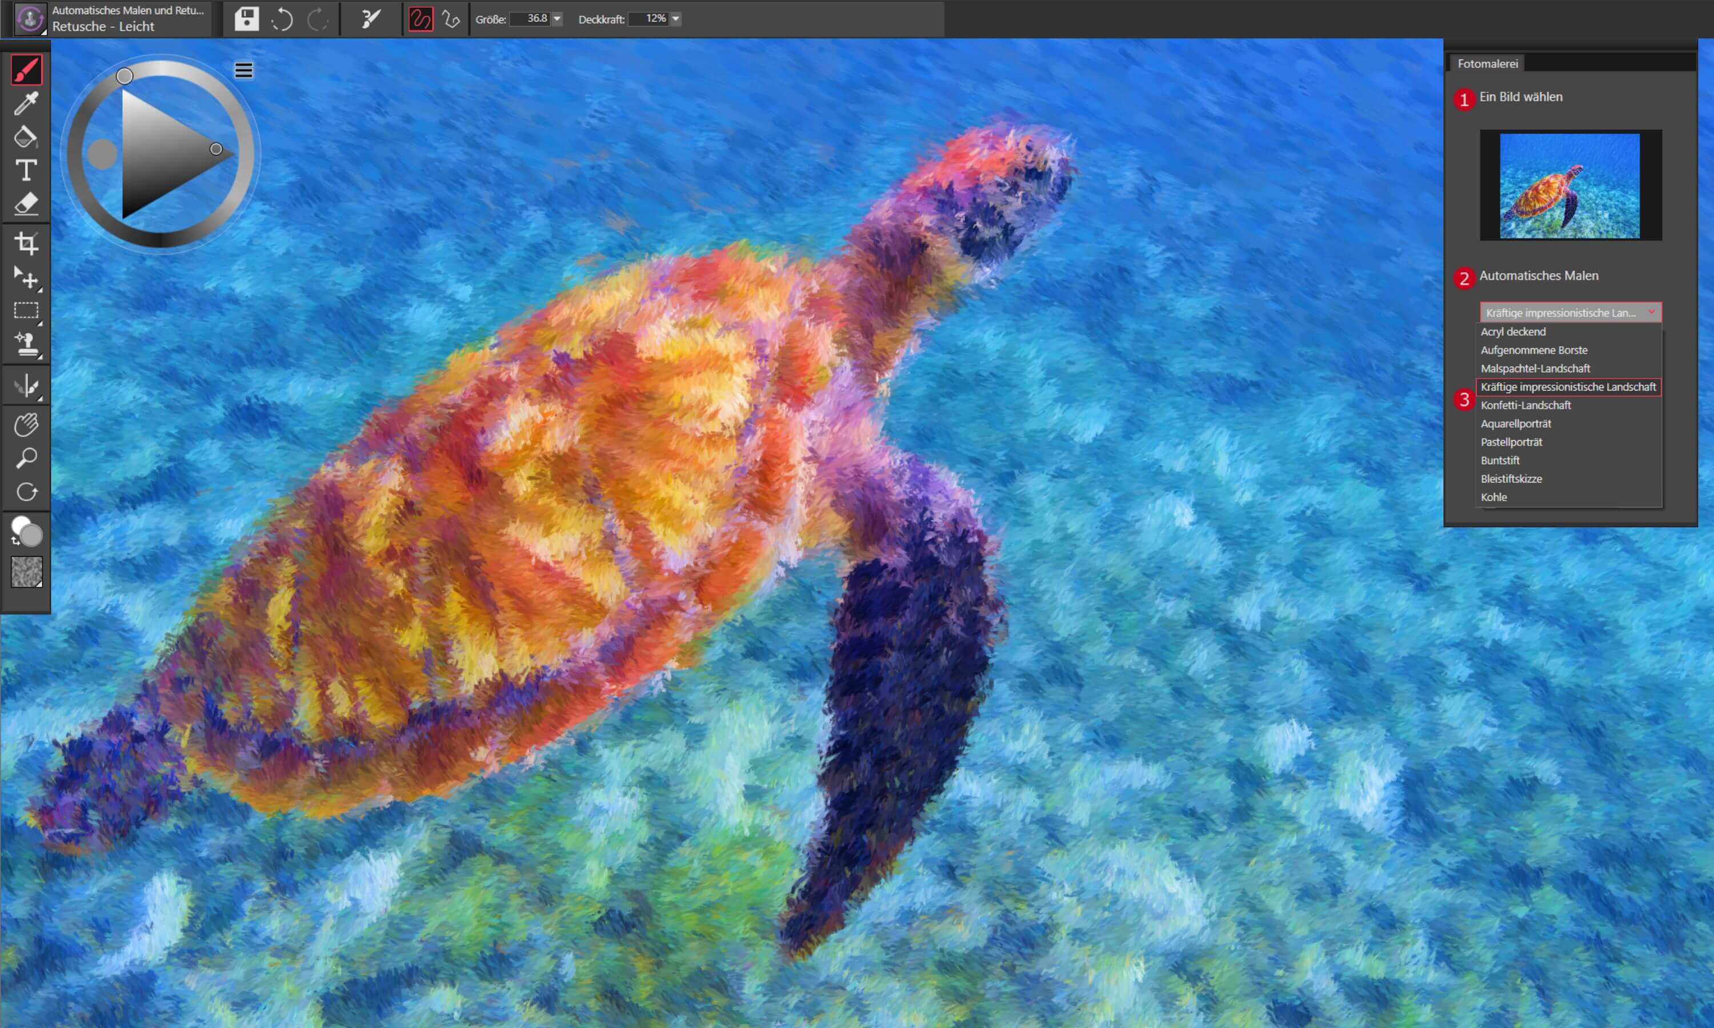Select the Brush tool in the toolbox
Image resolution: width=1714 pixels, height=1028 pixels.
point(26,69)
